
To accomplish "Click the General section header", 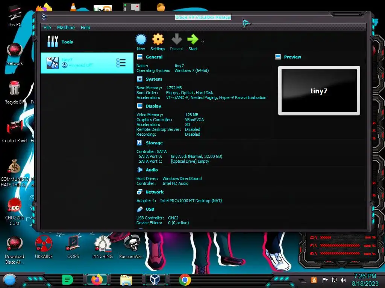I will [x=154, y=57].
